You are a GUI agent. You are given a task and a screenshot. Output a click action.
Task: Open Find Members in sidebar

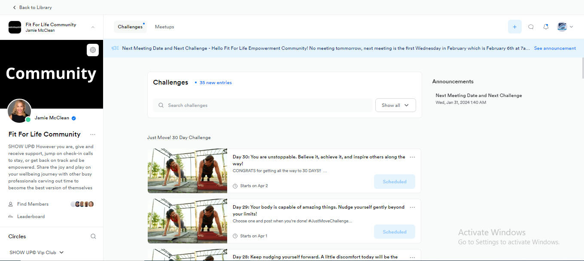tap(33, 204)
